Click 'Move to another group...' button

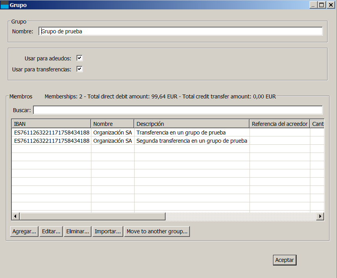pyautogui.click(x=157, y=231)
